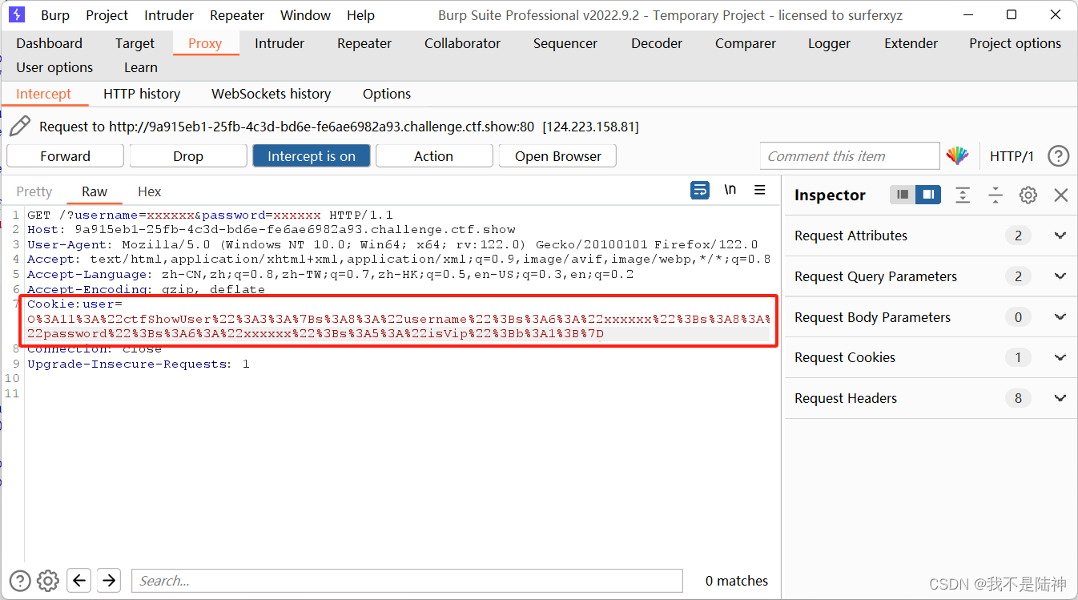Open the Comparer tab

(x=746, y=43)
